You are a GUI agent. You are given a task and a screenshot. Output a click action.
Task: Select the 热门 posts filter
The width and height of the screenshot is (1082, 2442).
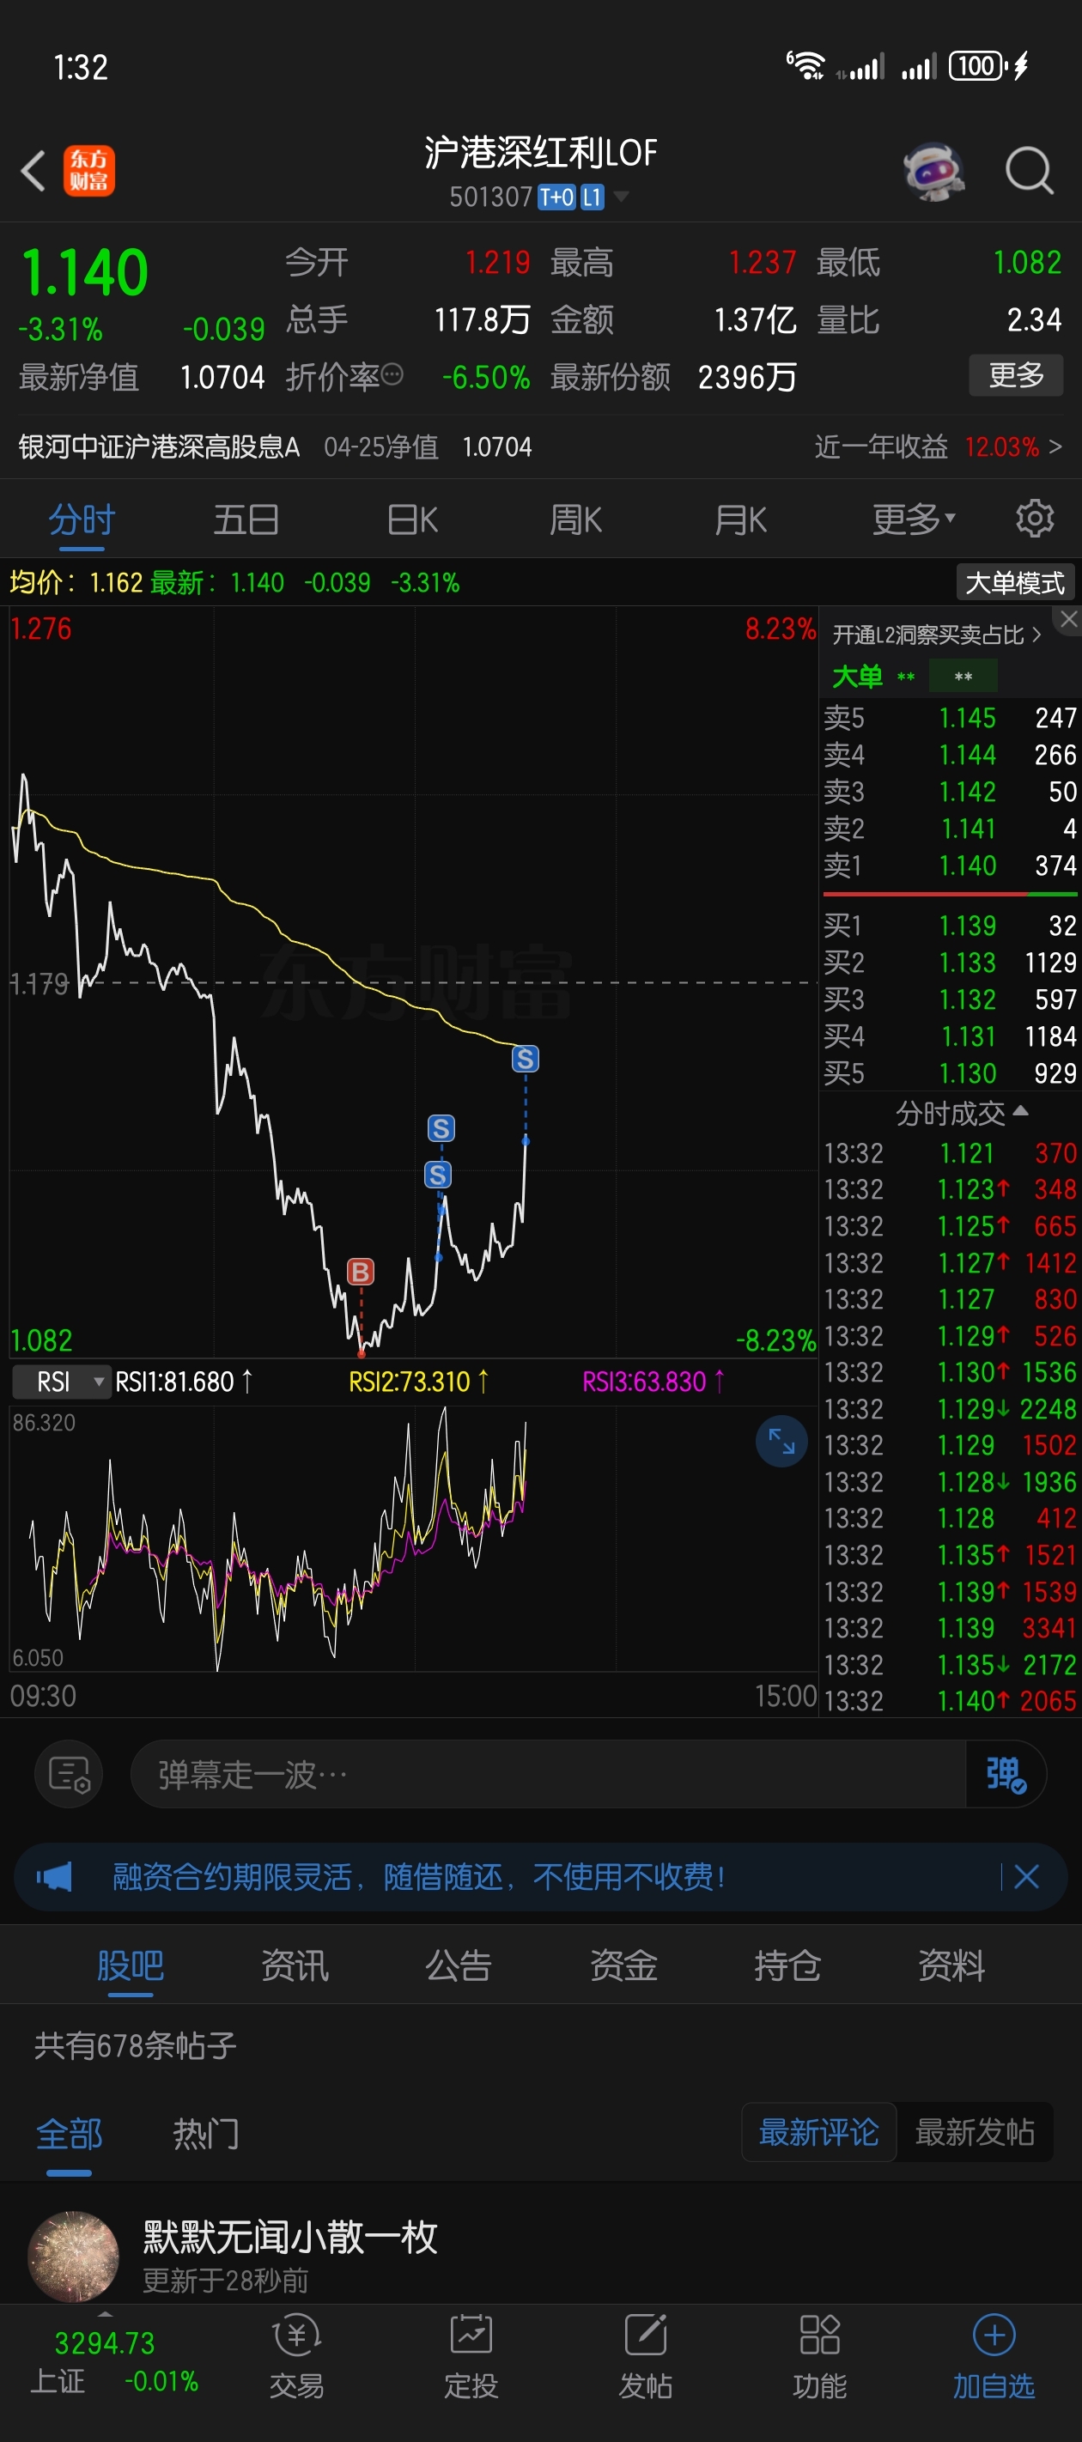click(x=206, y=2133)
